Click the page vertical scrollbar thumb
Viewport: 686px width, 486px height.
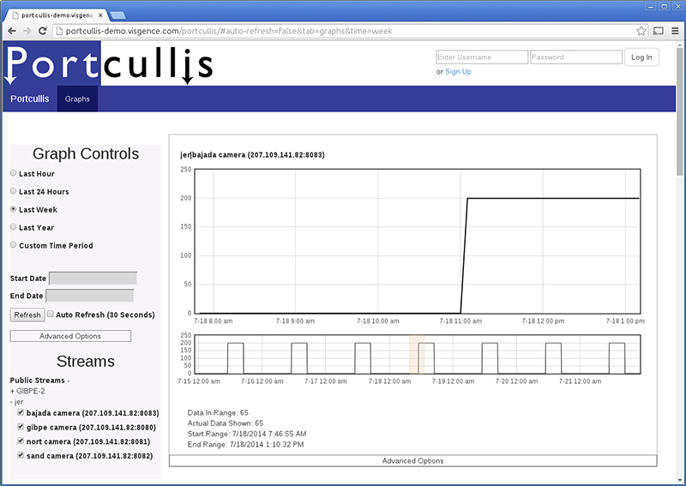680,110
